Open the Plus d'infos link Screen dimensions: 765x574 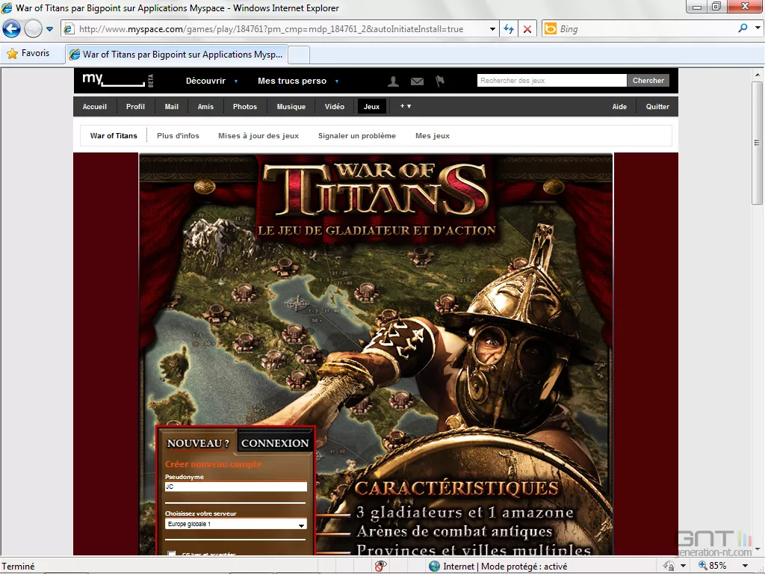(178, 136)
